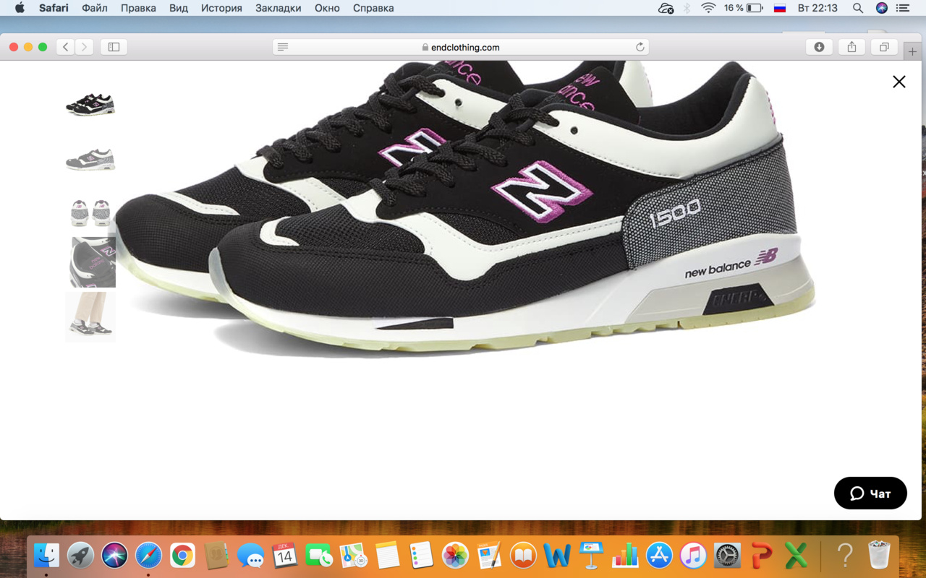Select first thumbnail of black sneaker pair
Screen dimensions: 926x578
(x=90, y=104)
